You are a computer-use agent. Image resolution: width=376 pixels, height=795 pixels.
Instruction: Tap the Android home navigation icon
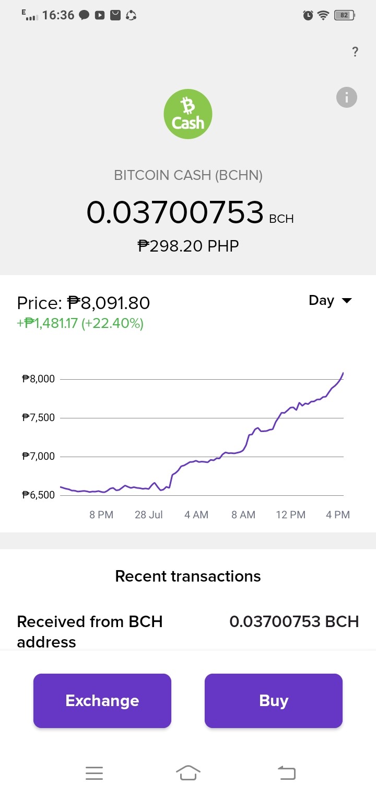click(188, 773)
